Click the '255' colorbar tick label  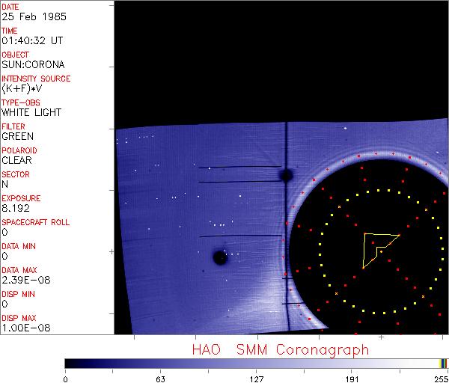click(441, 378)
